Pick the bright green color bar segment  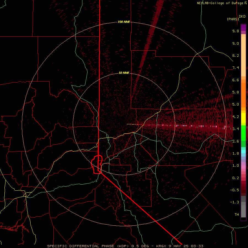tap(243, 133)
